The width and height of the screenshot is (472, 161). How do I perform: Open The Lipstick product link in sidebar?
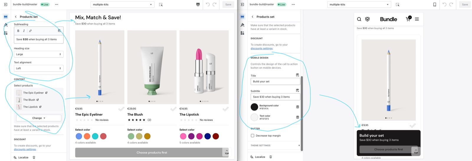pyautogui.click(x=40, y=107)
